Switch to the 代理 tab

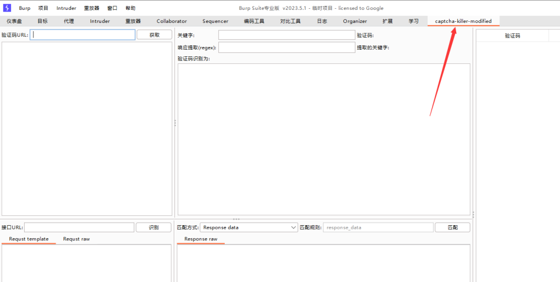click(69, 21)
